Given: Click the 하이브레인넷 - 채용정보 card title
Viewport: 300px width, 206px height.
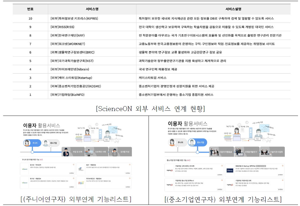Looking at the screenshot, I should pos(94,179).
